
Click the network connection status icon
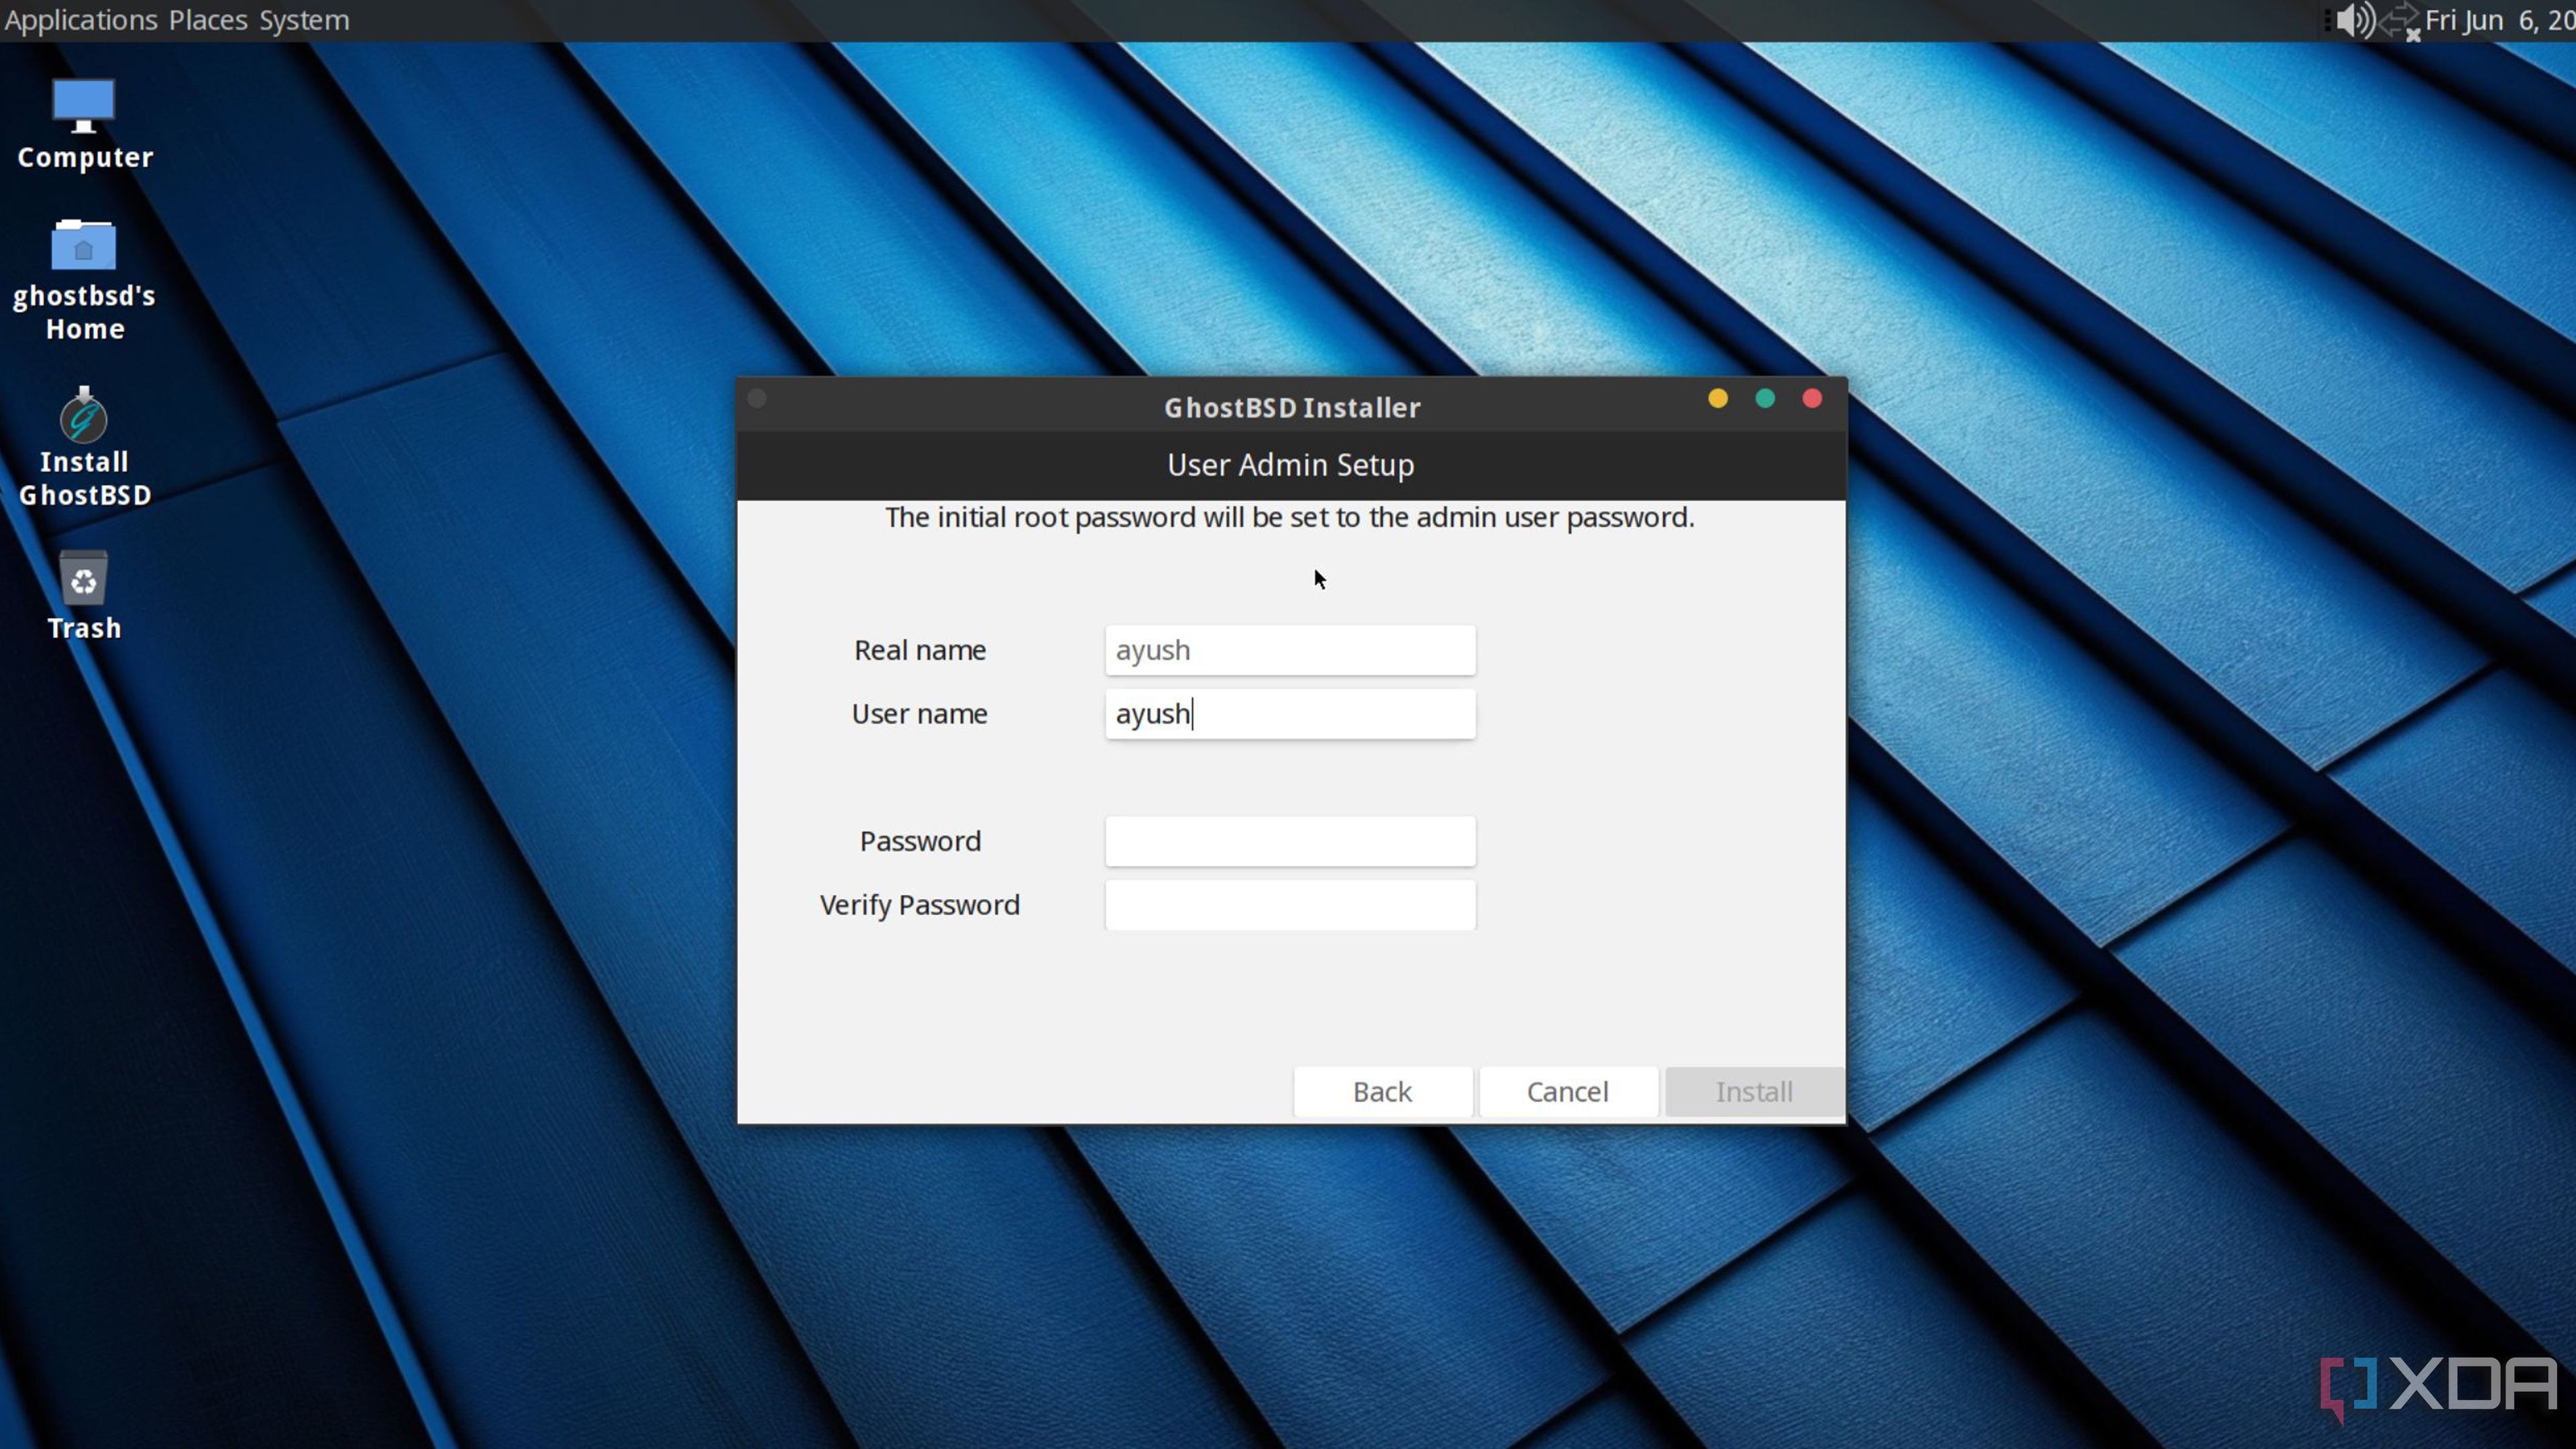[x=2401, y=21]
